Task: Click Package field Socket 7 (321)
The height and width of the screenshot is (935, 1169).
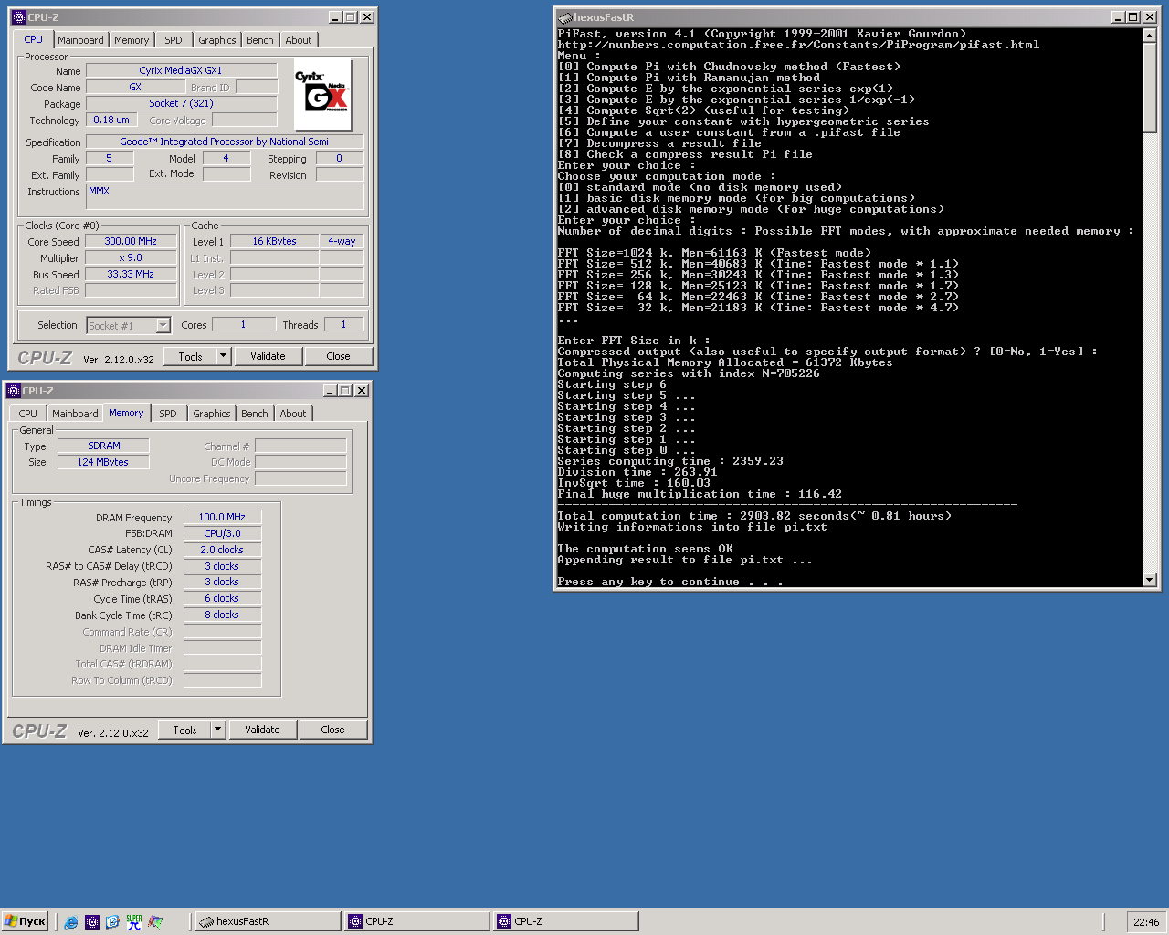Action: coord(181,104)
